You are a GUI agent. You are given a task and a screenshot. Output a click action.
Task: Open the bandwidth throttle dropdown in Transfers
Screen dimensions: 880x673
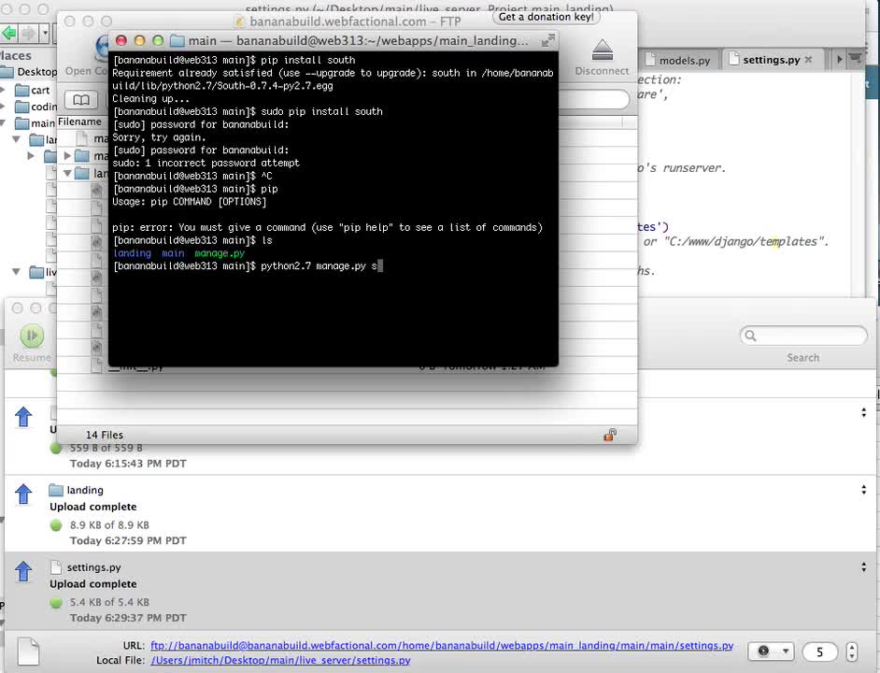771,652
